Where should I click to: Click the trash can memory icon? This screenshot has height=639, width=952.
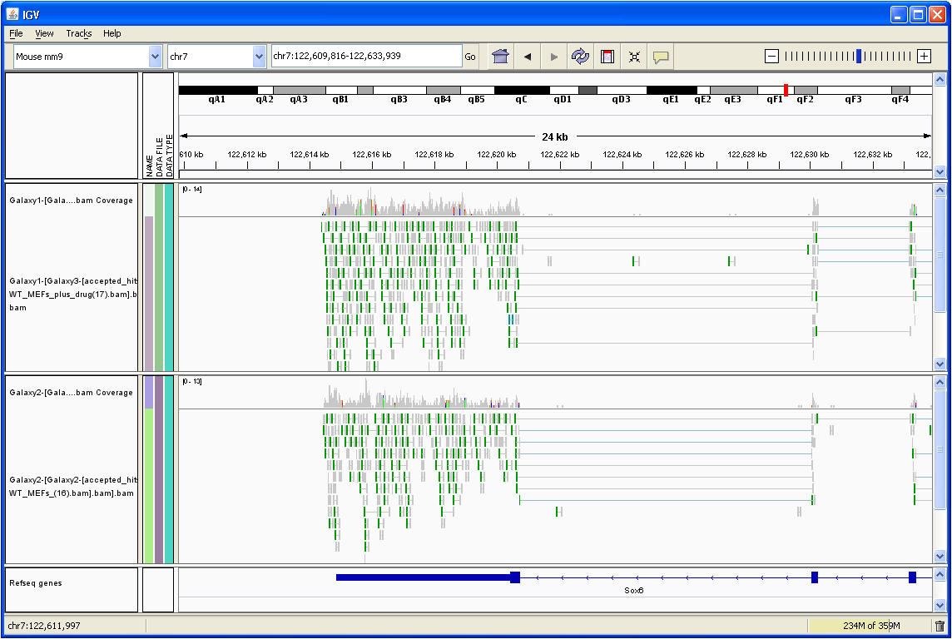point(940,626)
